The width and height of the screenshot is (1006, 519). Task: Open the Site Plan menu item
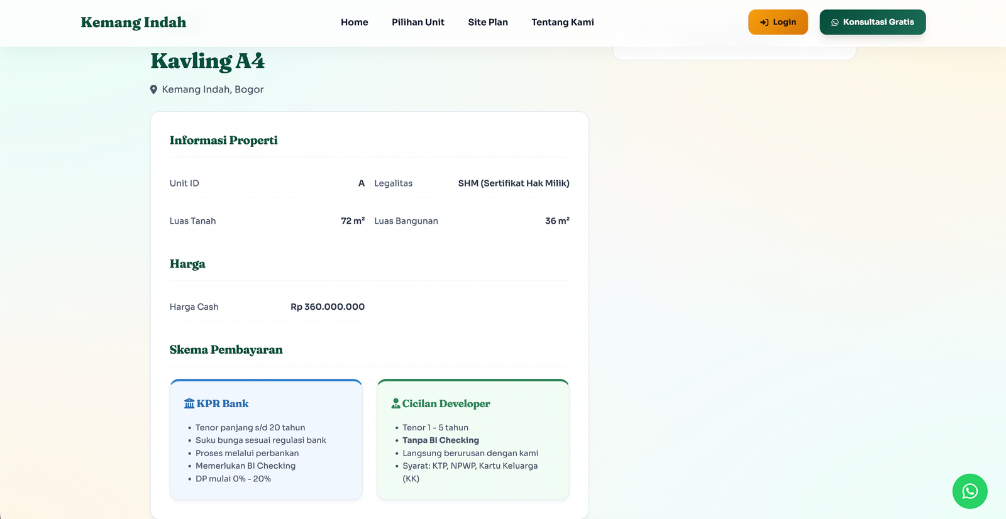pyautogui.click(x=488, y=22)
